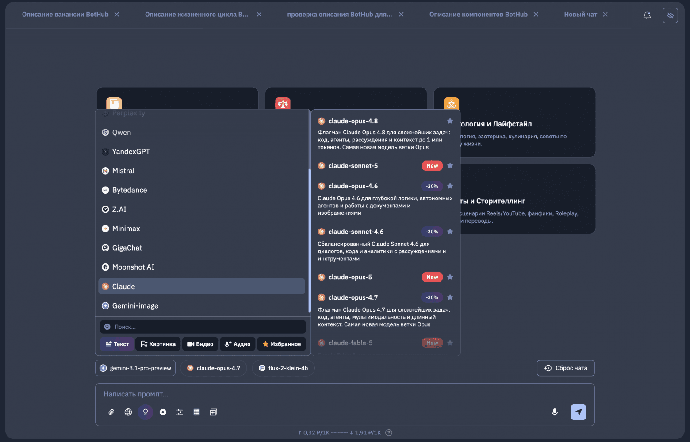Open the Z.AI provider models
This screenshot has width=690, height=442.
click(202, 210)
